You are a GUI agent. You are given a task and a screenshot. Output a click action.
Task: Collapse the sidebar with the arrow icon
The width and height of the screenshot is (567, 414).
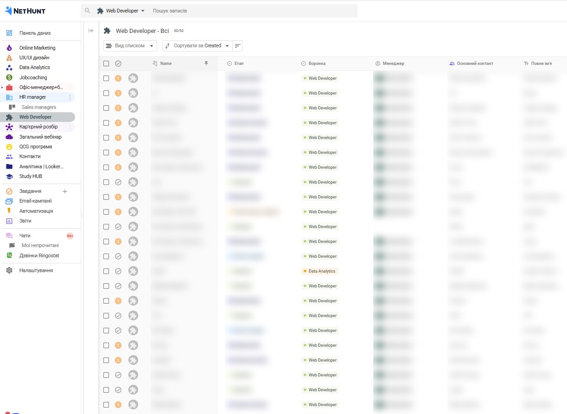coord(91,31)
